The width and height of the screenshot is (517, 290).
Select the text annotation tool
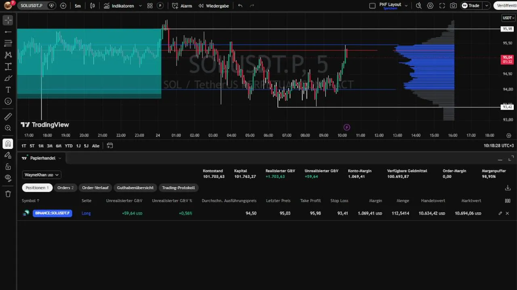[8, 89]
